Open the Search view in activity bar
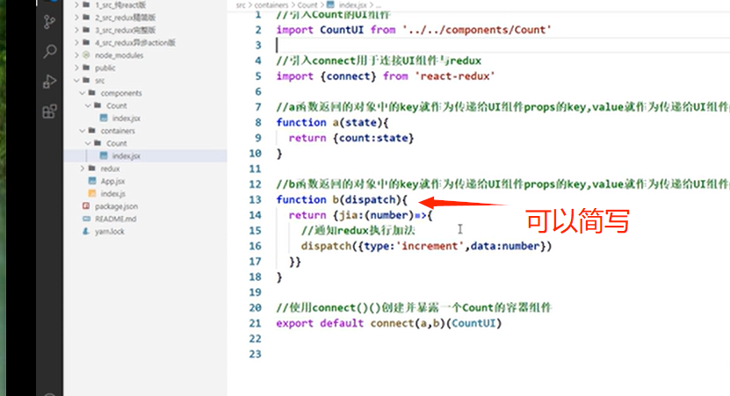Viewport: 730px width, 396px height. 49,51
